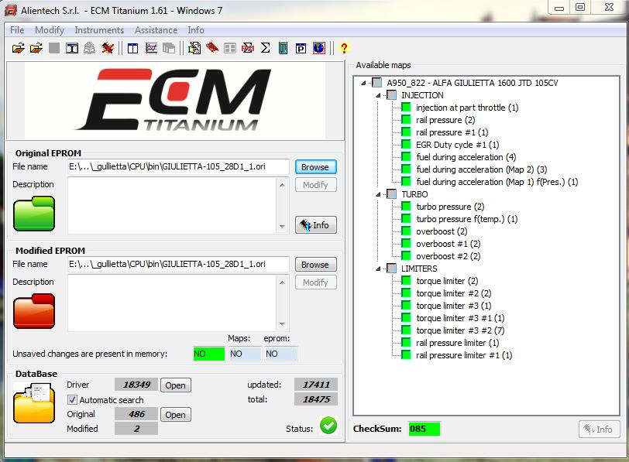Collapse the INJECTION tree group
Viewport: 629px width, 462px height.
tap(378, 95)
